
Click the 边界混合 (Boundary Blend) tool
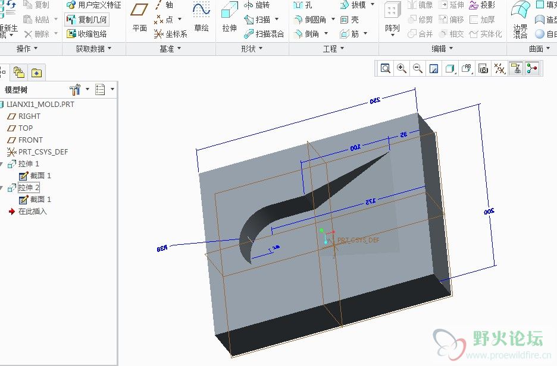[520, 20]
